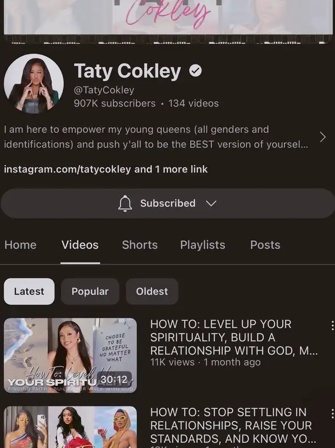The height and width of the screenshot is (448, 335).
Task: Click the Subscribed button label
Action: (x=168, y=203)
